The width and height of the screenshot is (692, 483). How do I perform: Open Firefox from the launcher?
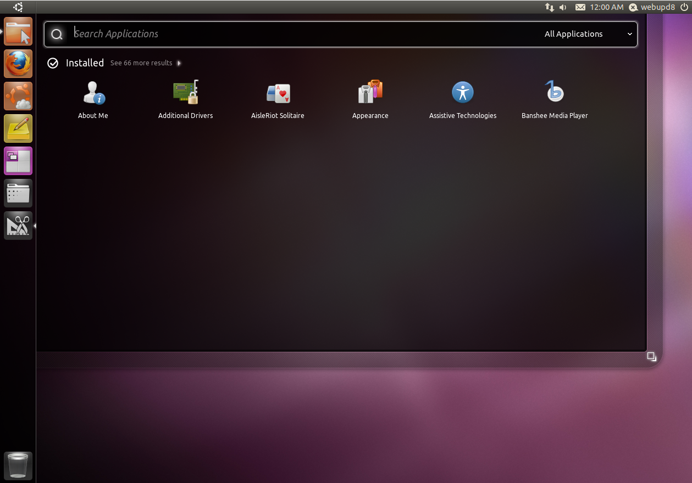tap(18, 64)
